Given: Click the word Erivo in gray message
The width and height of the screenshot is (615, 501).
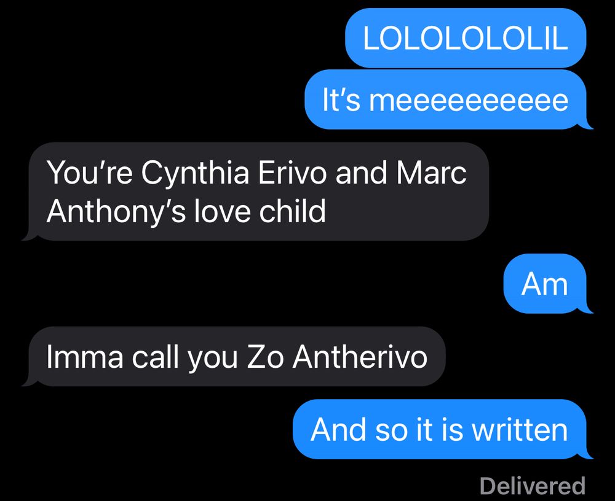Looking at the screenshot, I should [292, 172].
